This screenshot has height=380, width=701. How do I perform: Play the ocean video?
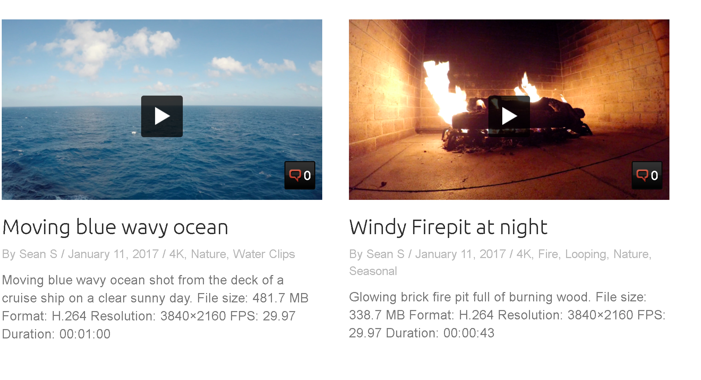[162, 116]
